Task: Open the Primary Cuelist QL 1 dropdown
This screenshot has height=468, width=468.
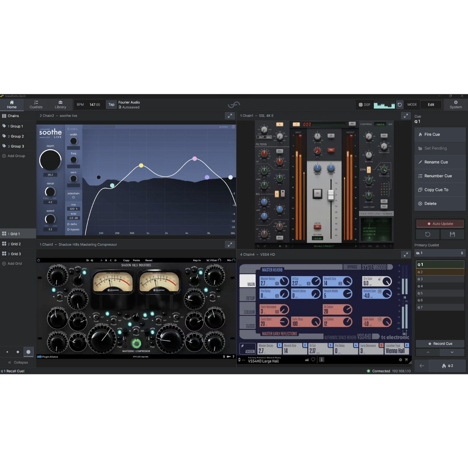Action: pyautogui.click(x=440, y=253)
